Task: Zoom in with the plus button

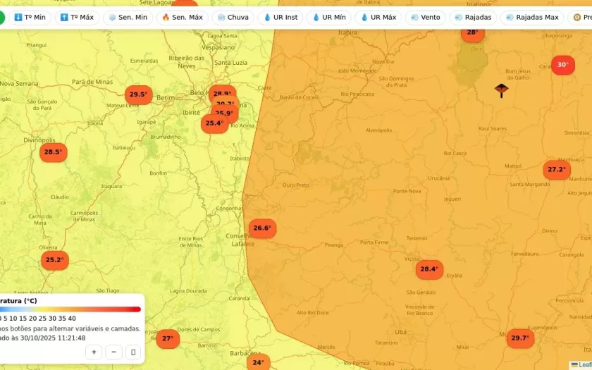Action: click(x=94, y=352)
